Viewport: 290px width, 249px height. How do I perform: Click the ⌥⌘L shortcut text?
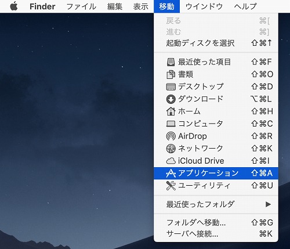pyautogui.click(x=261, y=99)
